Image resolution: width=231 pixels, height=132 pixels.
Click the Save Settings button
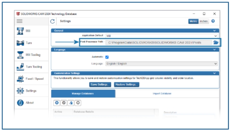tap(100, 85)
